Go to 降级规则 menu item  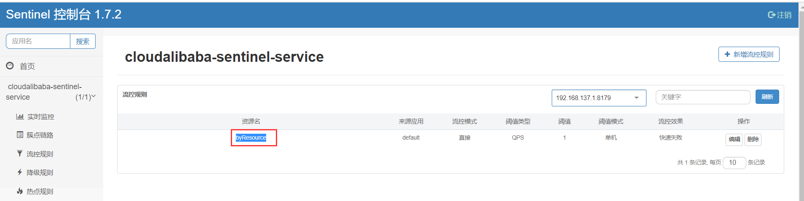[40, 172]
